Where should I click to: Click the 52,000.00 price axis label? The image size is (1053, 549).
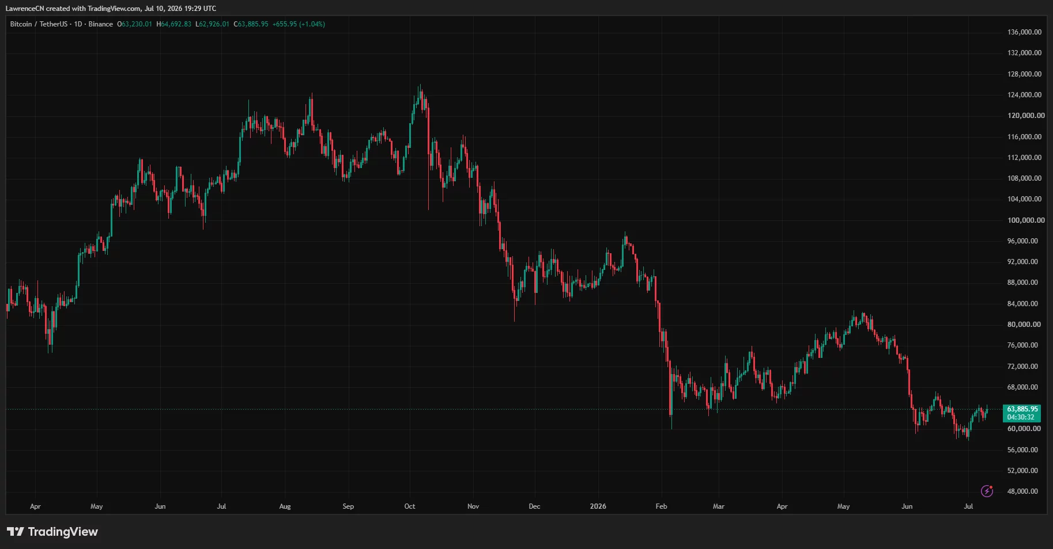point(1022,471)
